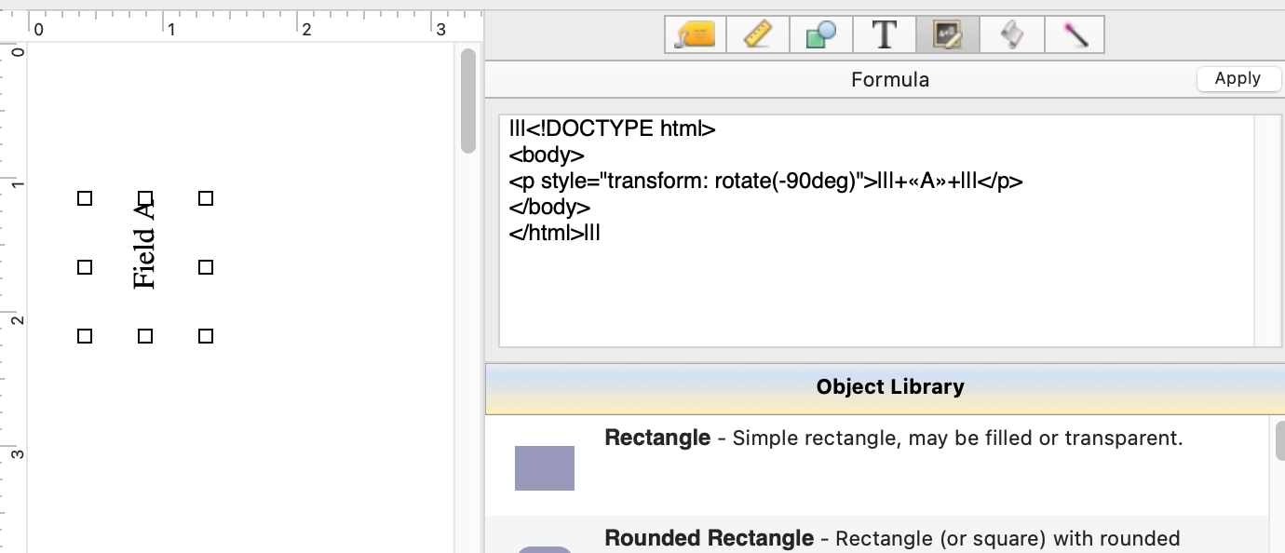Click the Apply button for the formula
This screenshot has height=553, width=1285.
point(1238,79)
